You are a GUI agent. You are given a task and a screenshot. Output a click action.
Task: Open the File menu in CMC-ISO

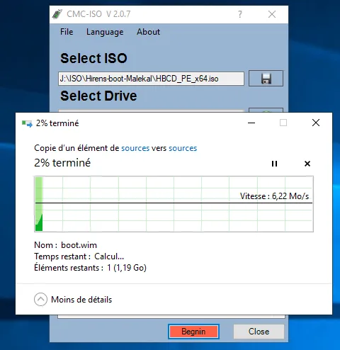pyautogui.click(x=67, y=32)
